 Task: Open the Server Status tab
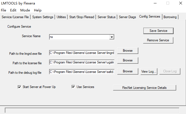tap(106, 17)
